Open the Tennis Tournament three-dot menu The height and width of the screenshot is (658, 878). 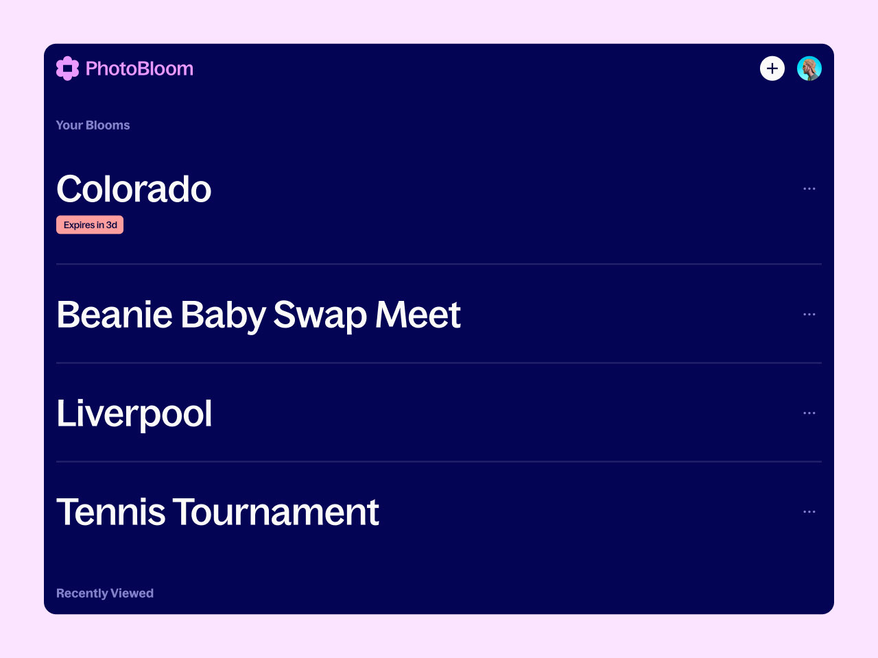tap(809, 511)
